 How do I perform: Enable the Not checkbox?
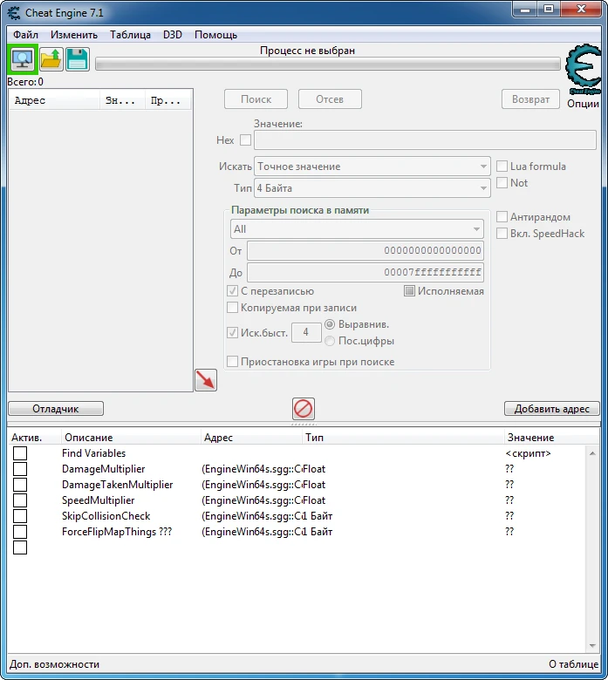[x=502, y=182]
